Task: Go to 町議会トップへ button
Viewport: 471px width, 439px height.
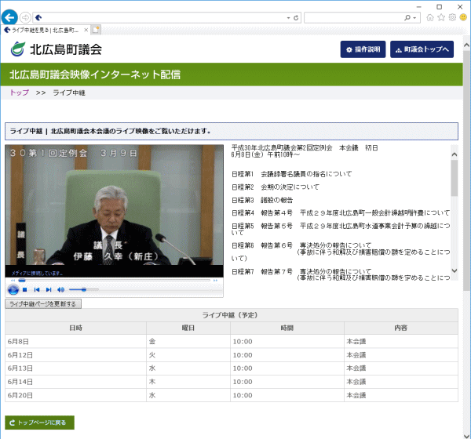Action: click(x=422, y=49)
